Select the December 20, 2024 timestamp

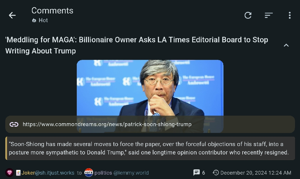tap(255, 173)
